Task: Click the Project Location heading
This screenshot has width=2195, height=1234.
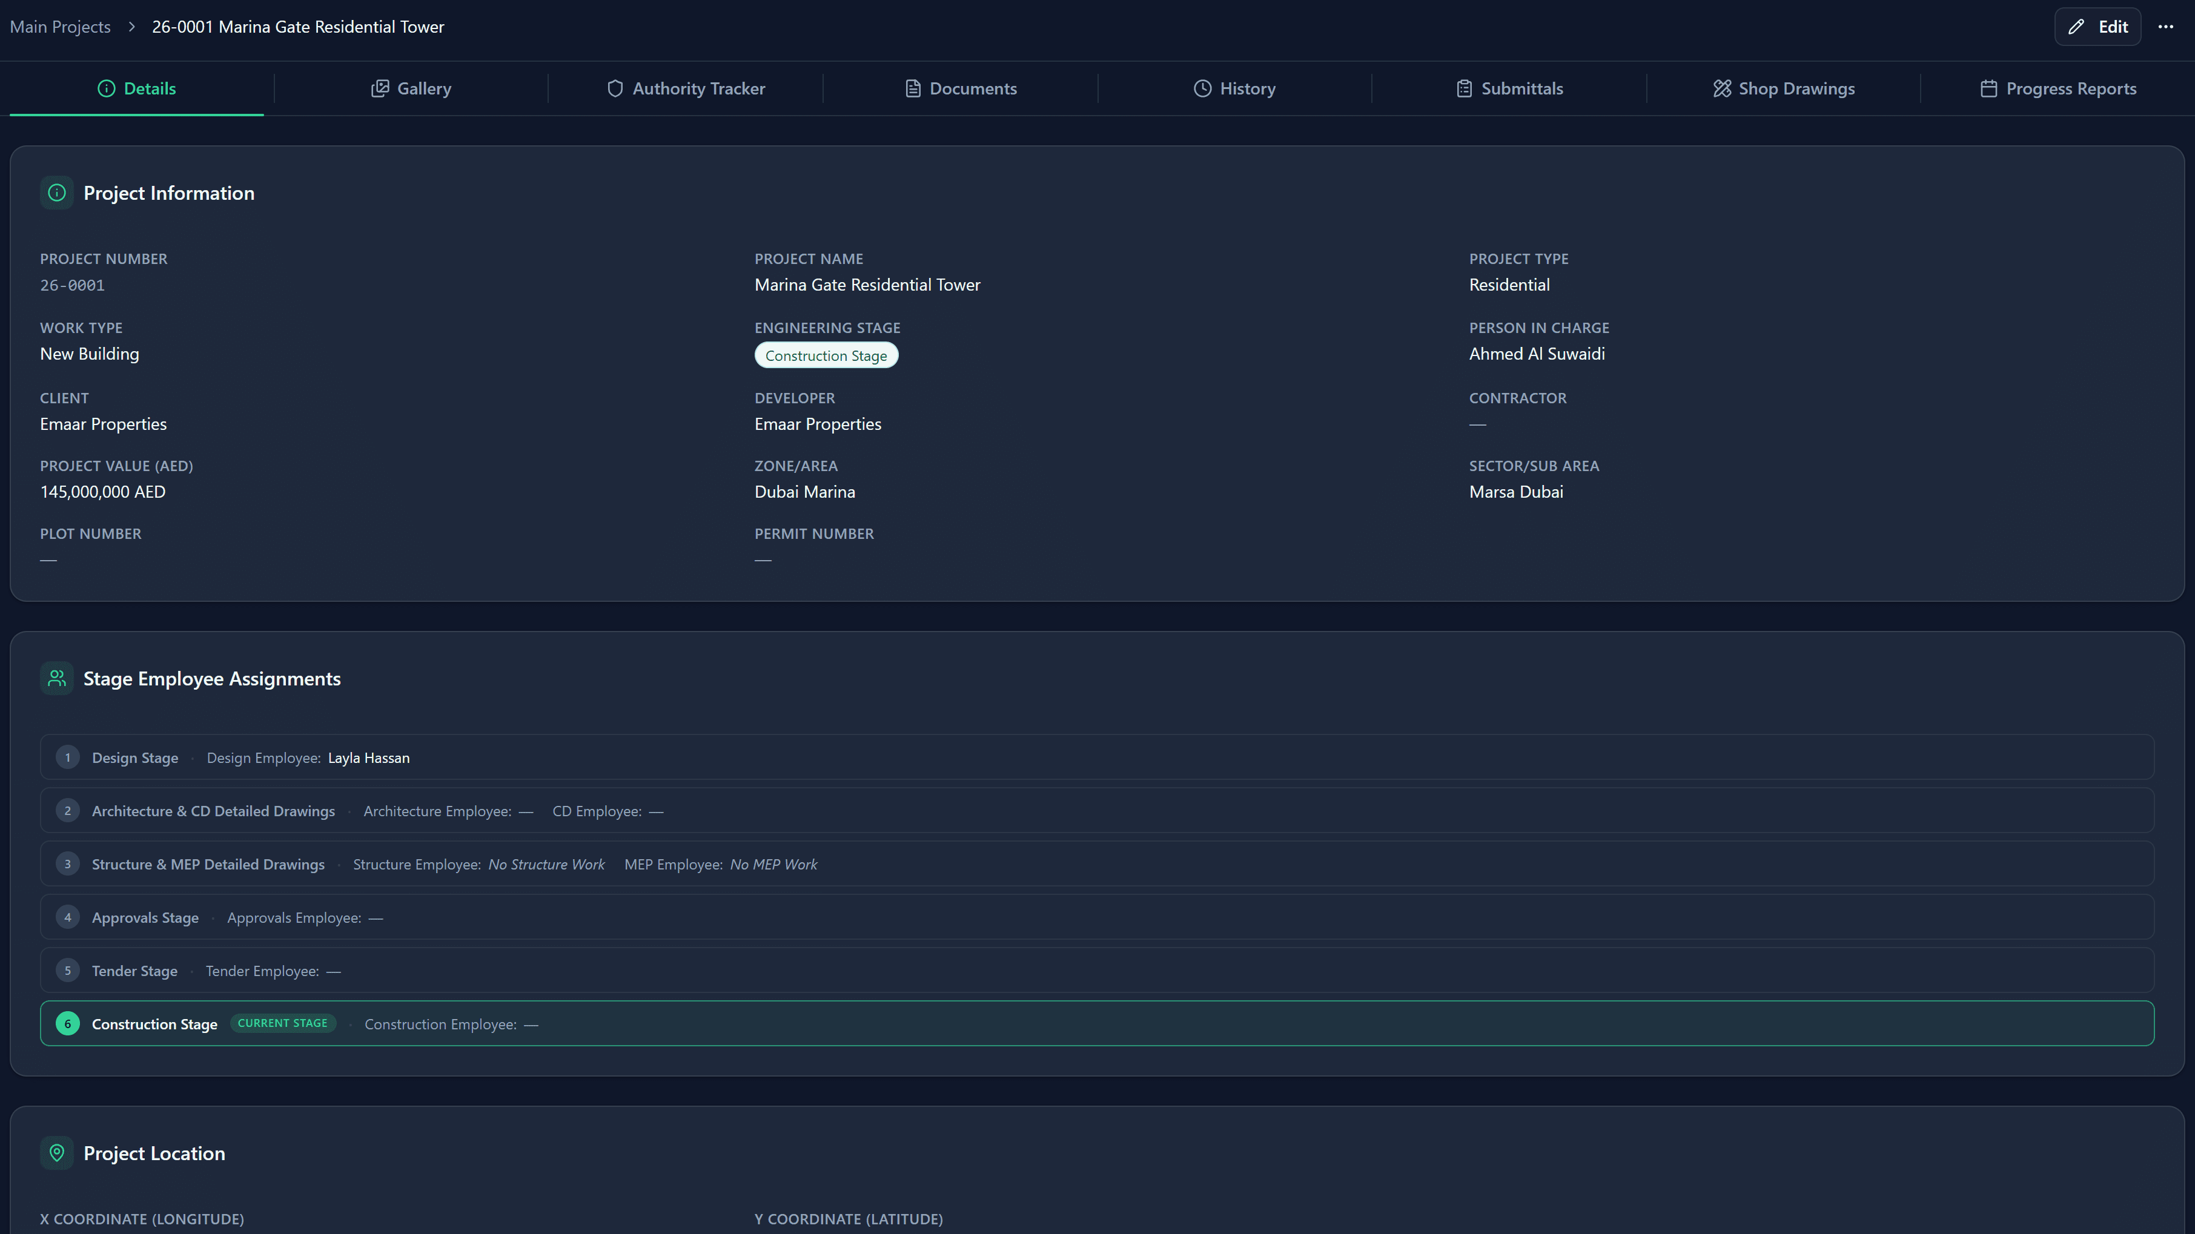Action: pyautogui.click(x=154, y=1153)
